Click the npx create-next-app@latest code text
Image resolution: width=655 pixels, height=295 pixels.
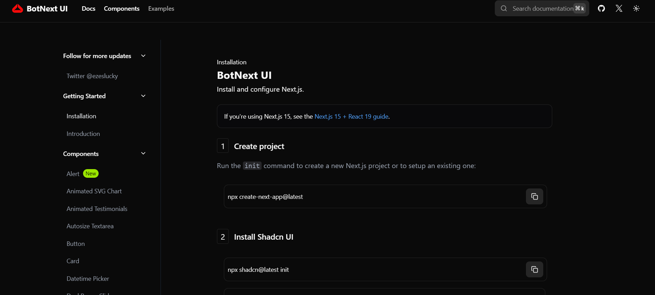pyautogui.click(x=265, y=197)
